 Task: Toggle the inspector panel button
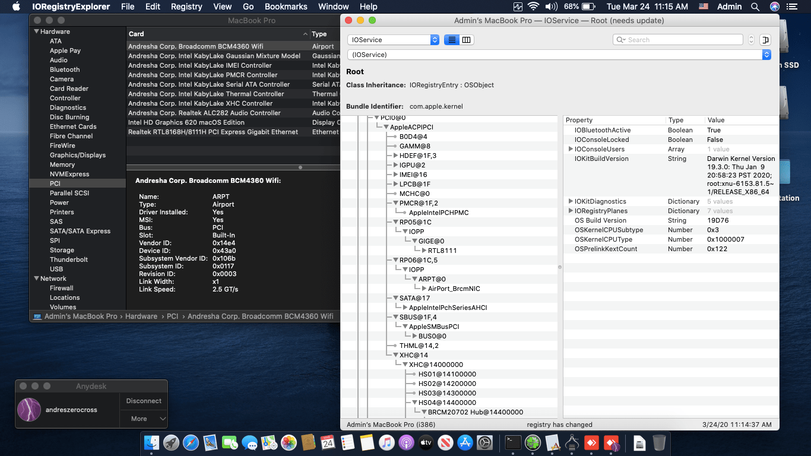(765, 40)
